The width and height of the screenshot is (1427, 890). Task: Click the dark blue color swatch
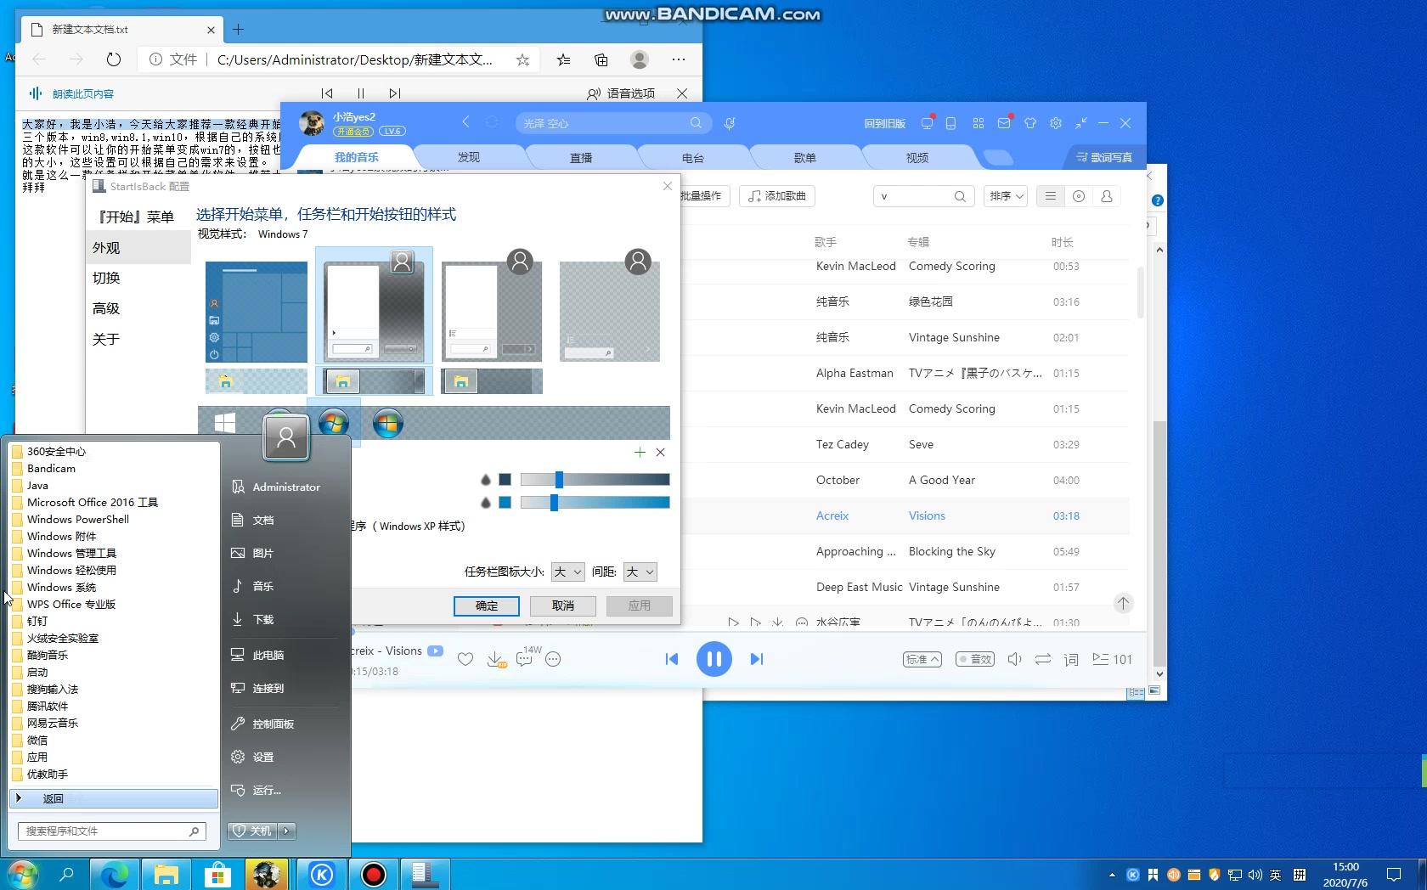(x=505, y=480)
